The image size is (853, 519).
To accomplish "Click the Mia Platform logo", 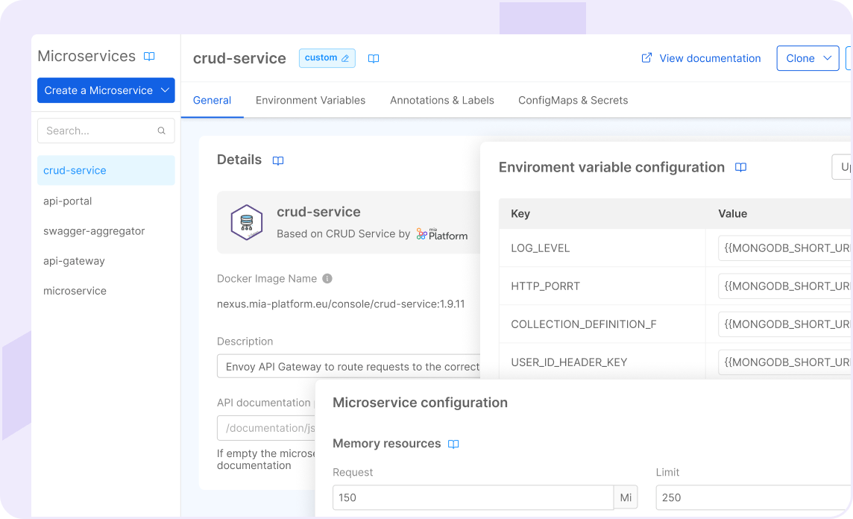I will [441, 234].
